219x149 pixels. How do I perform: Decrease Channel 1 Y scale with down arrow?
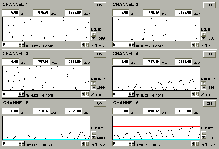pos(94,38)
